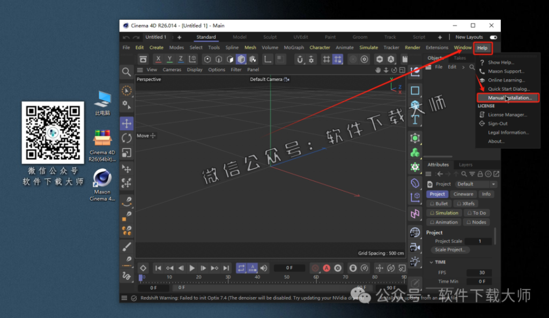Toggle the Simulation tab highlight in Attributes
549x318 pixels.
tap(444, 213)
